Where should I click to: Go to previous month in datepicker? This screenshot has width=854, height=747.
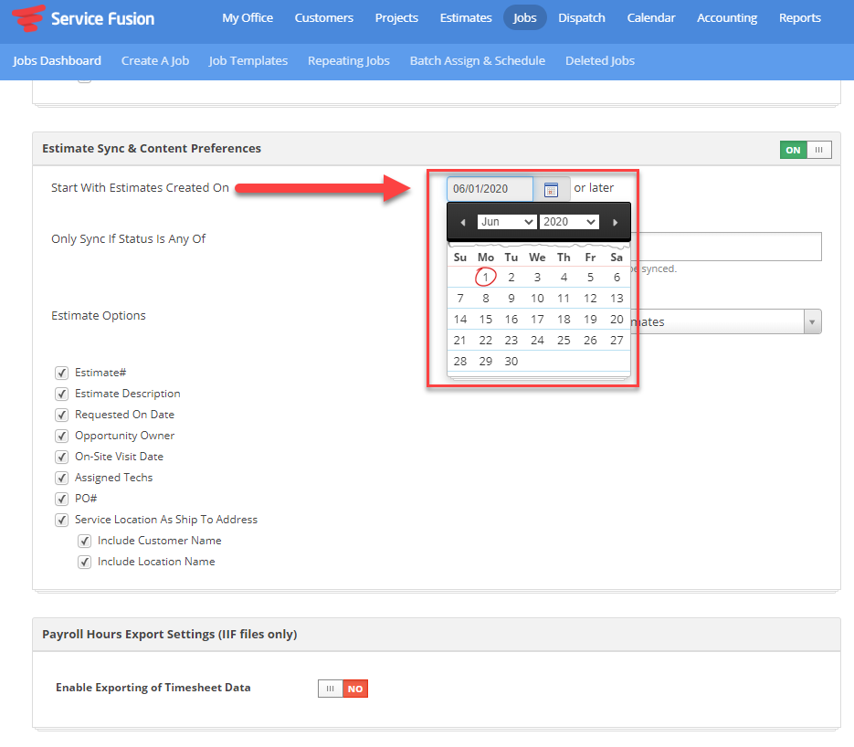tap(463, 222)
